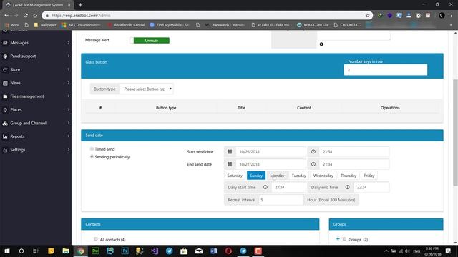Click the Start send date clock icon
Viewport: 458px width, 257px height.
tap(313, 152)
